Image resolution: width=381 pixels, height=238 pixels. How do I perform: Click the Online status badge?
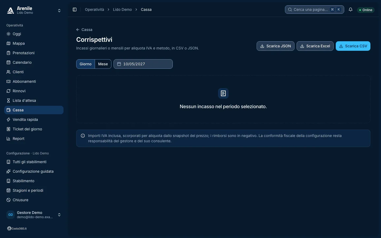pos(366,10)
